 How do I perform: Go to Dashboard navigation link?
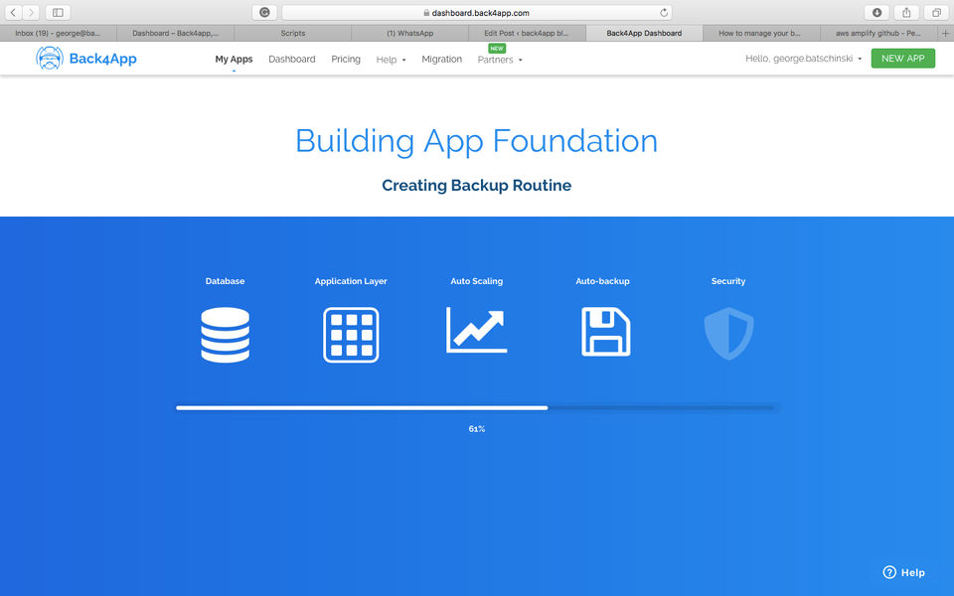pyautogui.click(x=292, y=59)
